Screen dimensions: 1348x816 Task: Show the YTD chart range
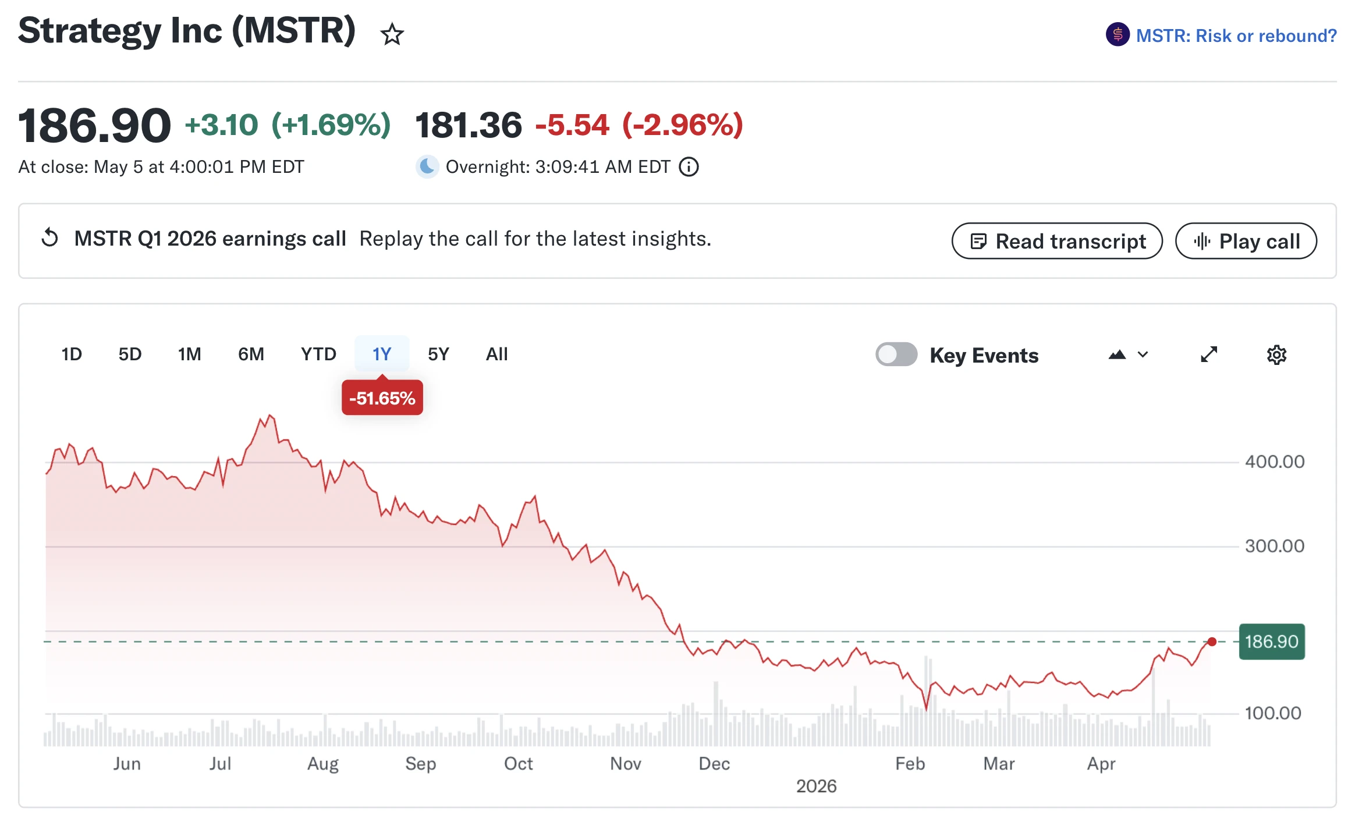click(x=318, y=354)
